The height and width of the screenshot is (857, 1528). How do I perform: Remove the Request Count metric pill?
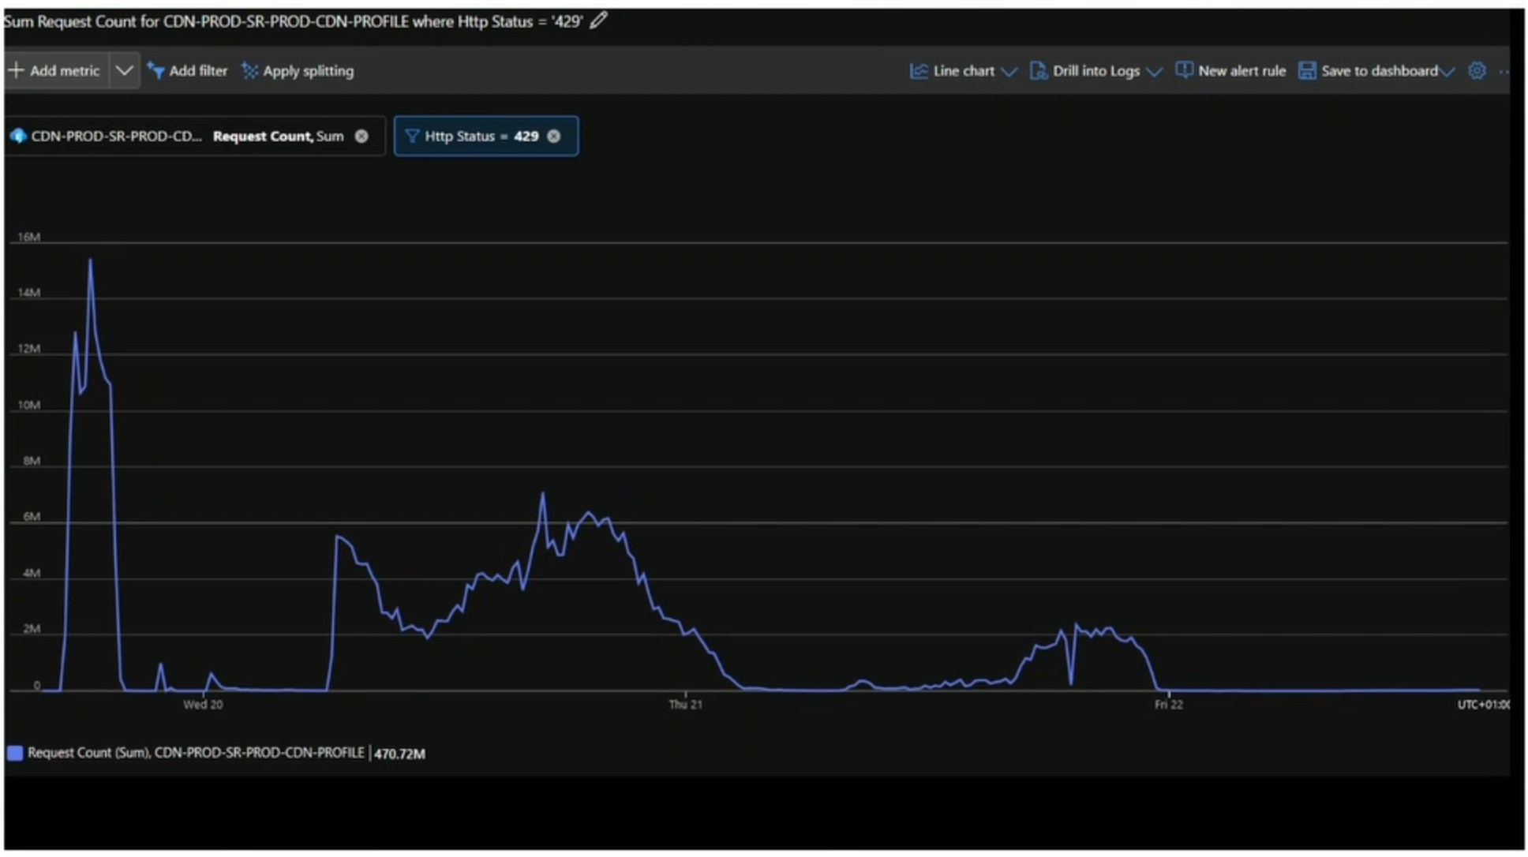(x=361, y=136)
